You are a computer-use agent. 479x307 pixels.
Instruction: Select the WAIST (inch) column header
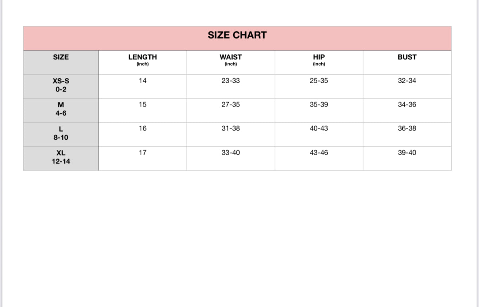pyautogui.click(x=231, y=60)
